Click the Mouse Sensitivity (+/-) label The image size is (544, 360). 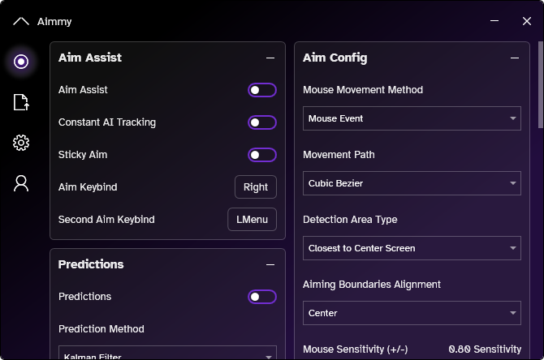click(356, 349)
